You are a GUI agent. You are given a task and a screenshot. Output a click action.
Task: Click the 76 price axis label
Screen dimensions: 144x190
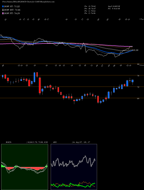(138, 76)
